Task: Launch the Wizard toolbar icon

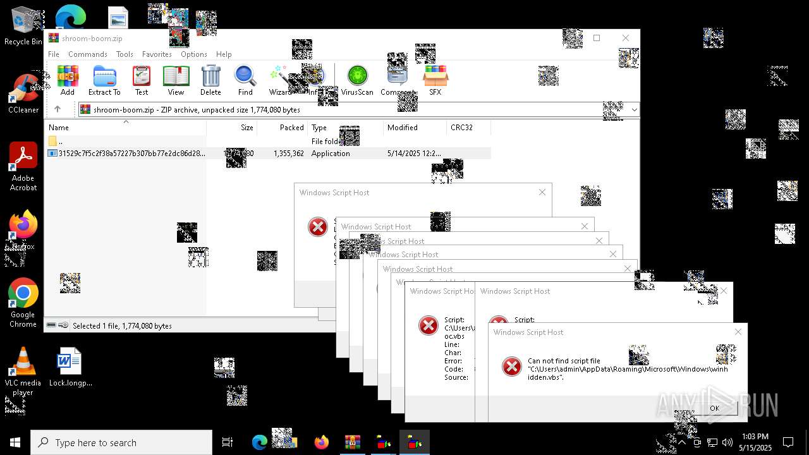Action: pyautogui.click(x=280, y=80)
